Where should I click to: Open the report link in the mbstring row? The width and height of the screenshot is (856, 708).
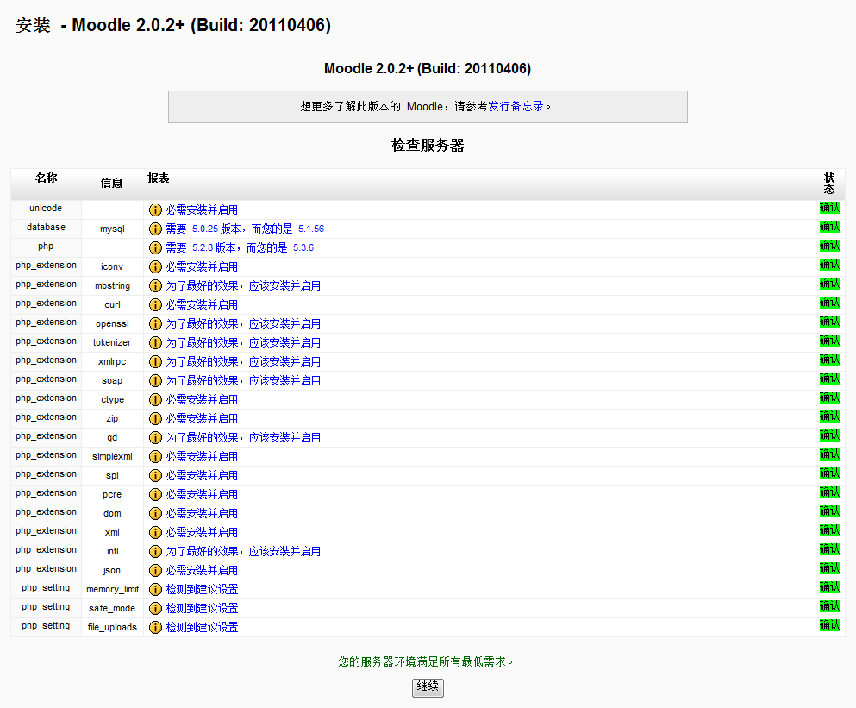coord(243,285)
